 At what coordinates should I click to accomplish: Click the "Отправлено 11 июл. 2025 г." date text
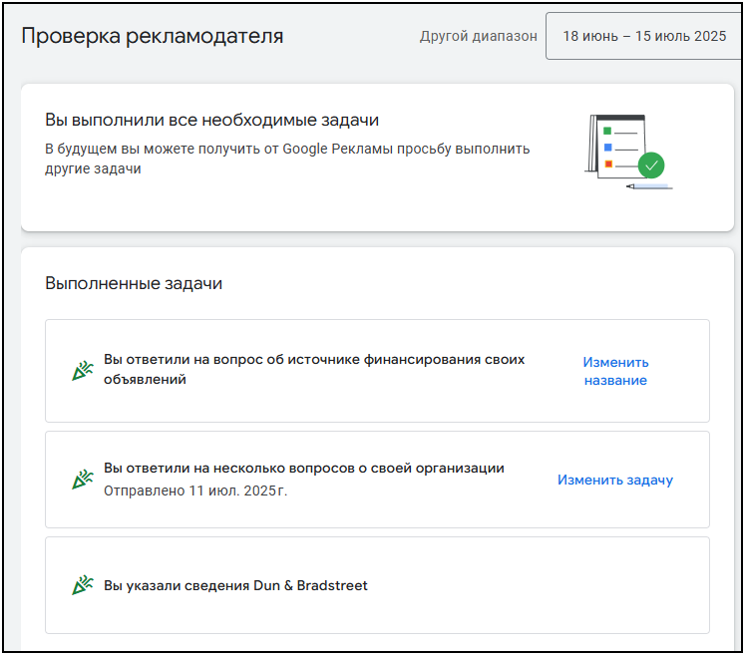coord(195,491)
